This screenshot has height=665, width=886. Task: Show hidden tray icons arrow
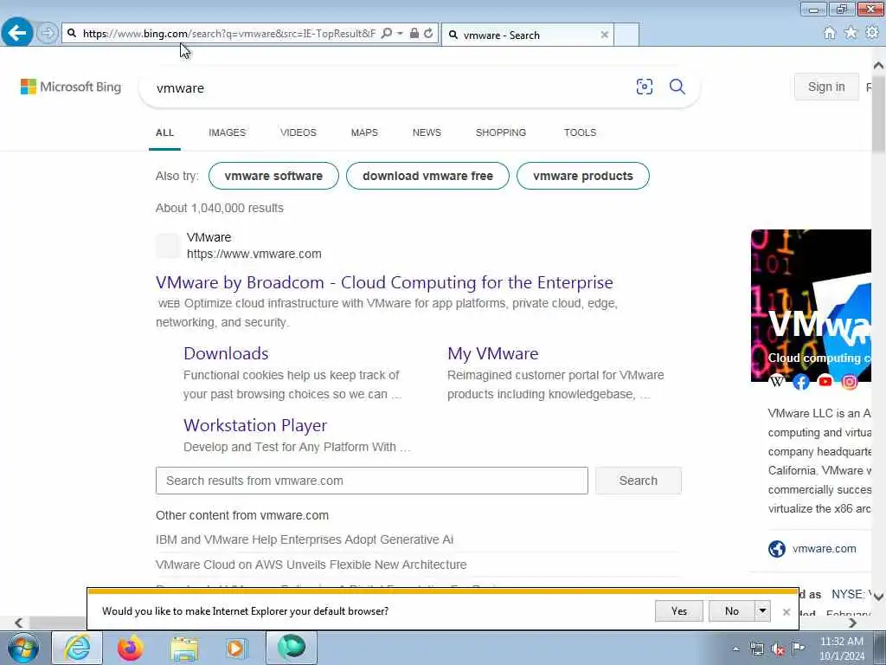coord(735,649)
